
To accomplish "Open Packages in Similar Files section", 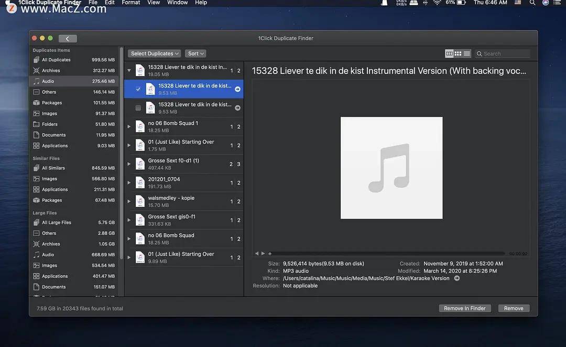I will click(x=52, y=200).
